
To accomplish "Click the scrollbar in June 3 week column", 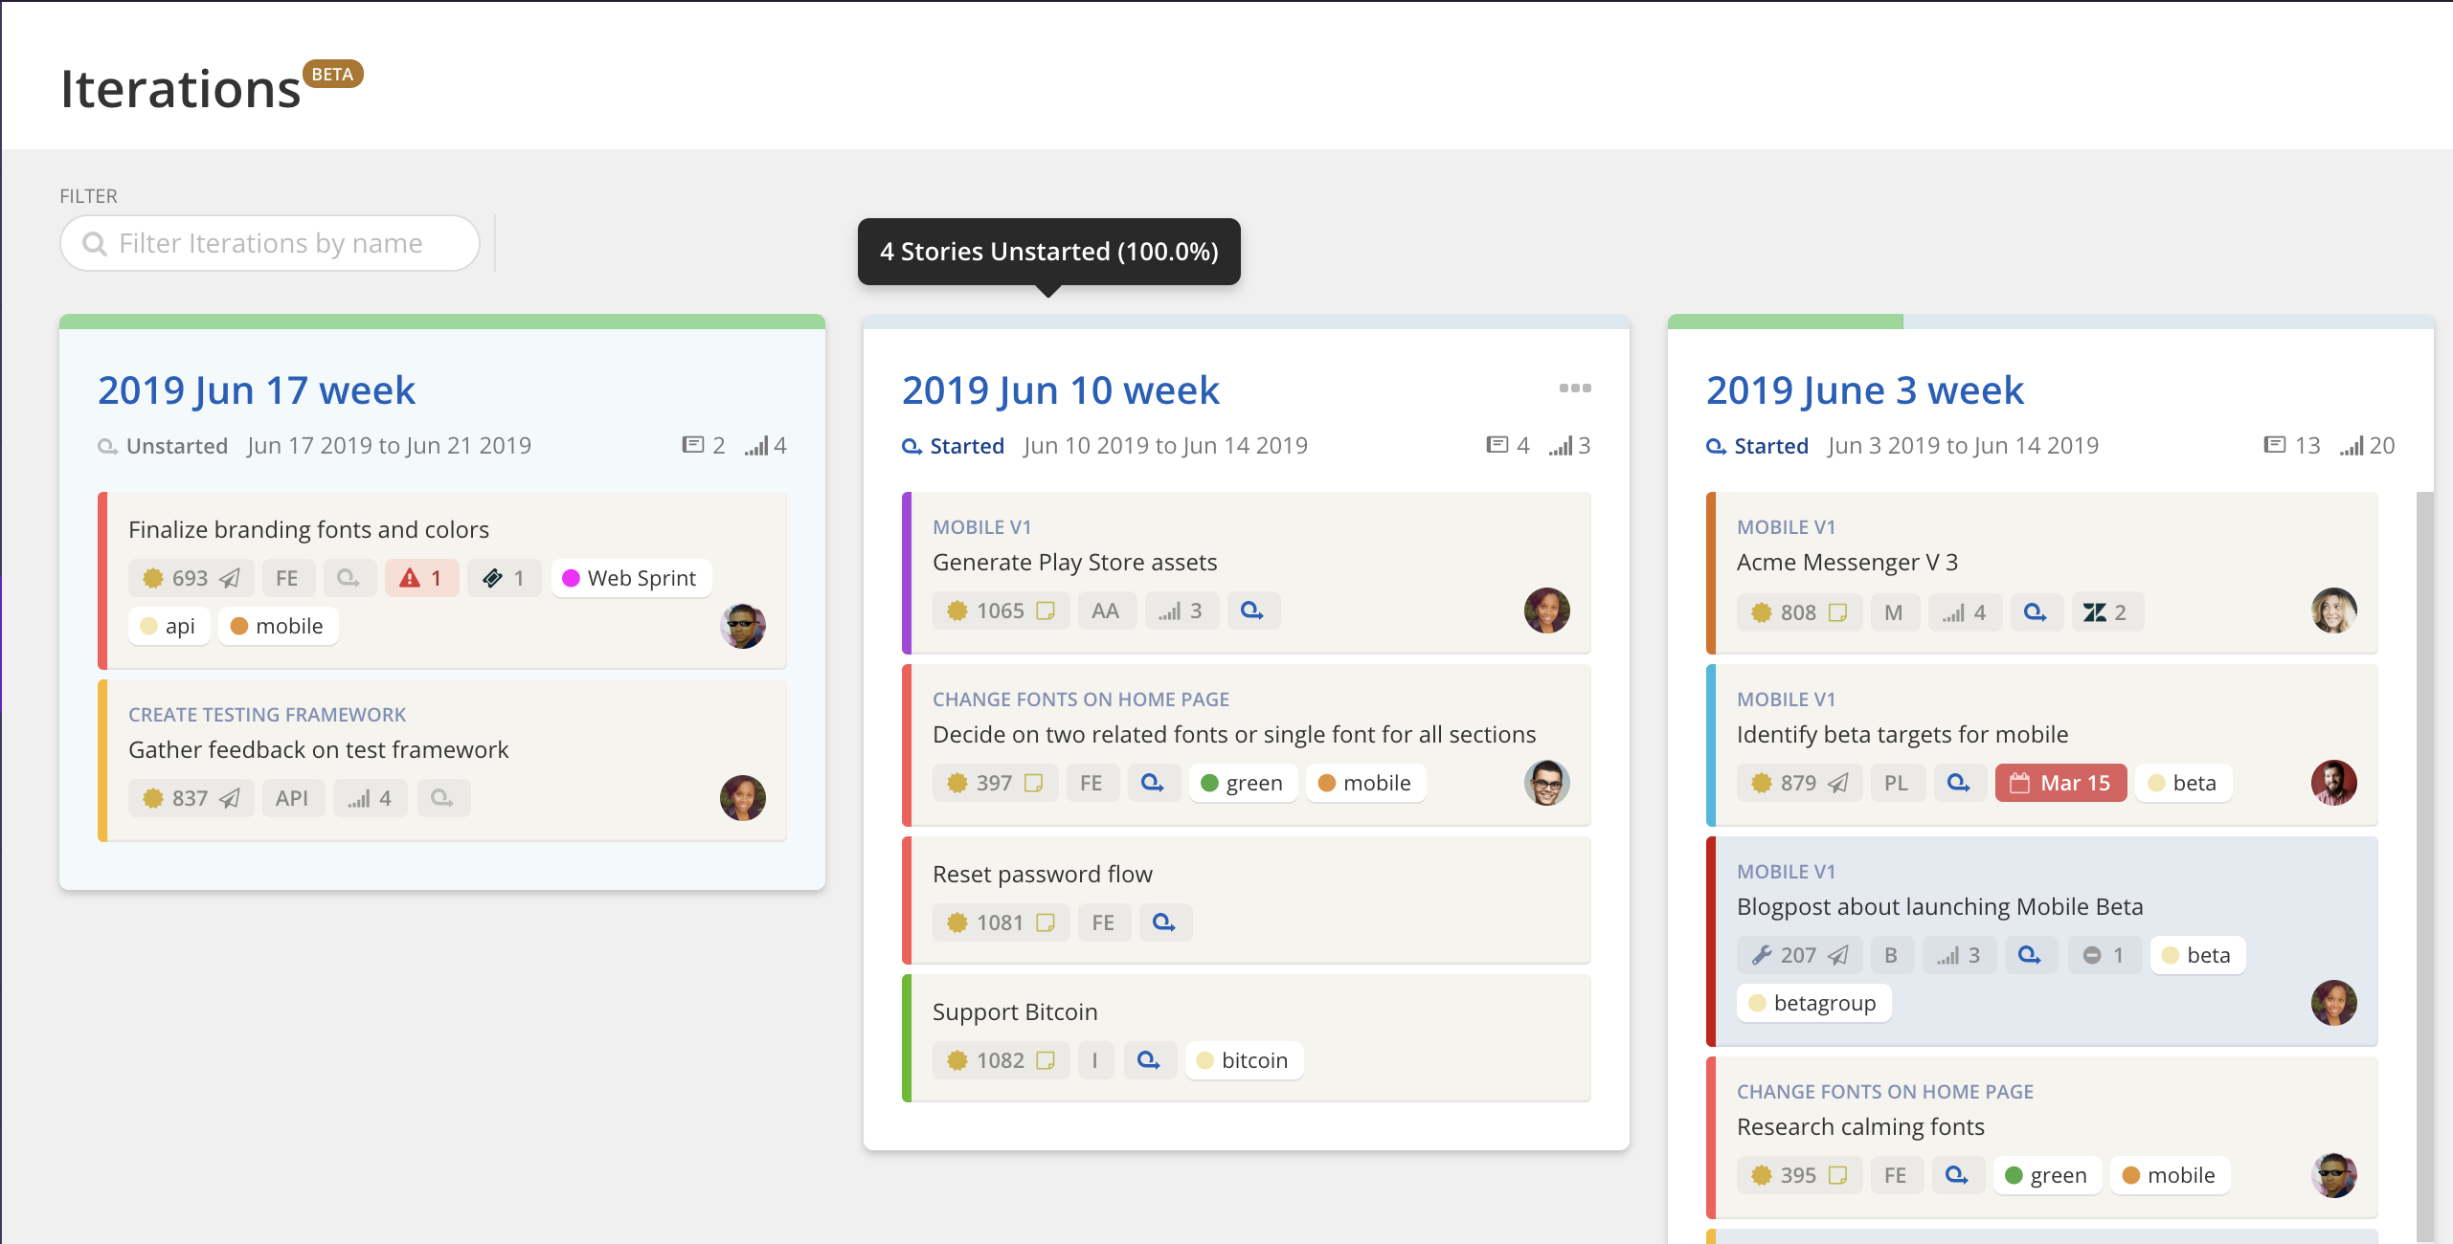I will (2424, 866).
